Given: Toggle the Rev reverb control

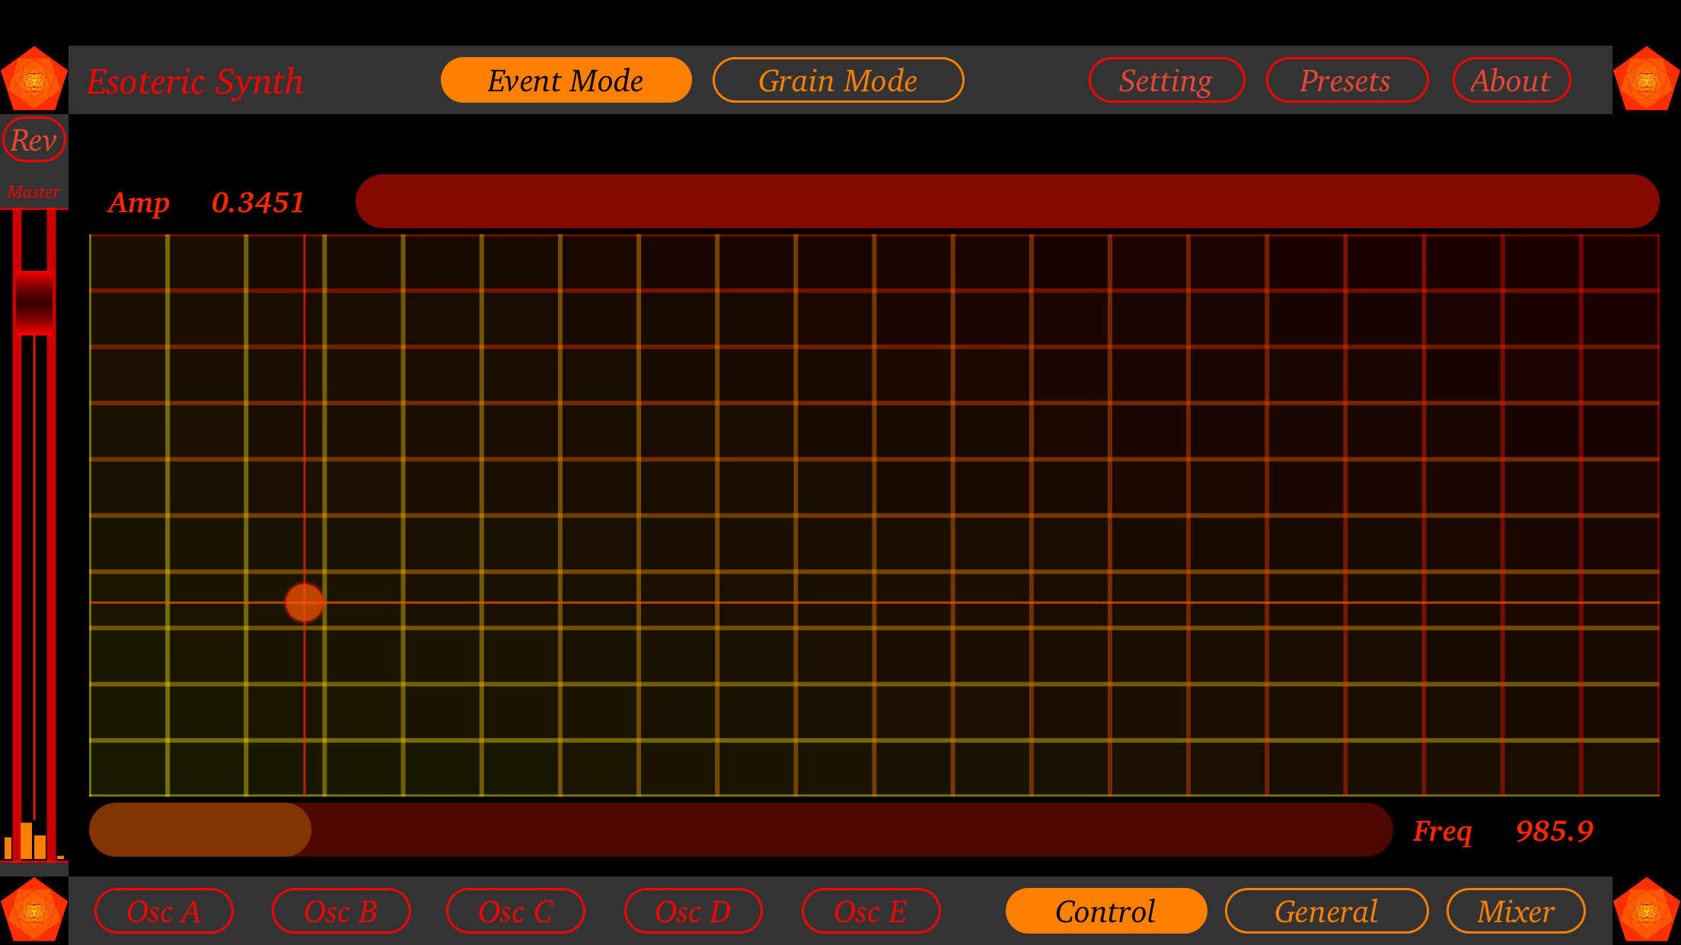Looking at the screenshot, I should click(34, 139).
